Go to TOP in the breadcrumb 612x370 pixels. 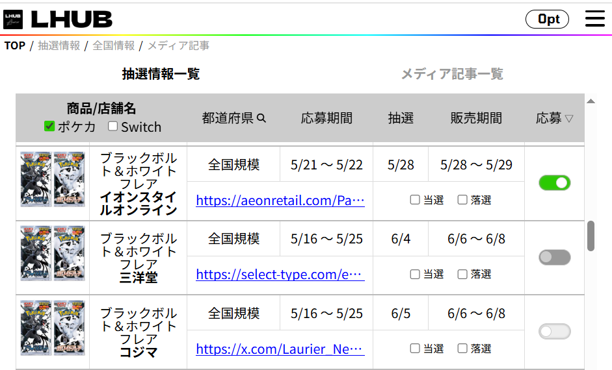point(14,45)
